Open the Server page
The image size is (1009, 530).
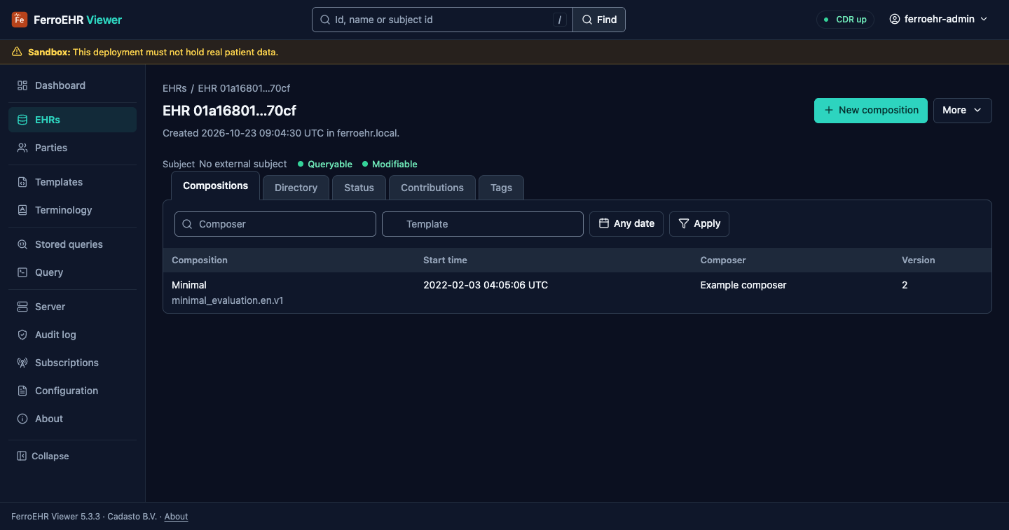tap(72, 307)
